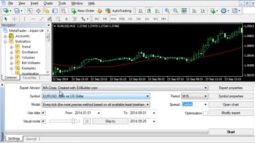Open the New Chart toolbar icon
The height and width of the screenshot is (143, 255).
[x=6, y=11]
